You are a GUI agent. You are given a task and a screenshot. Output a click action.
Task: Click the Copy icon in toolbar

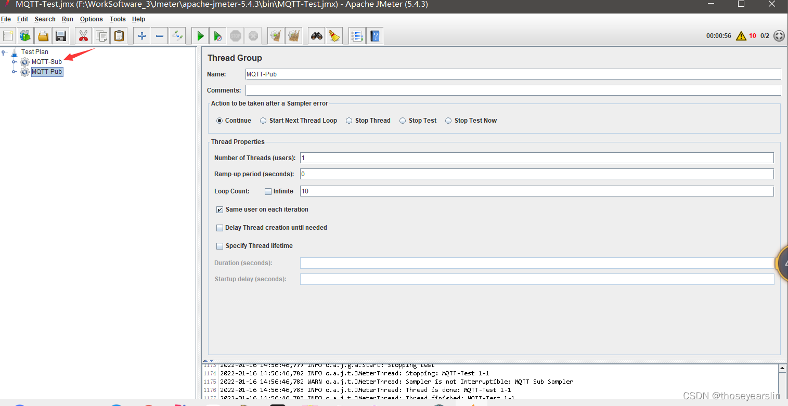tap(101, 36)
